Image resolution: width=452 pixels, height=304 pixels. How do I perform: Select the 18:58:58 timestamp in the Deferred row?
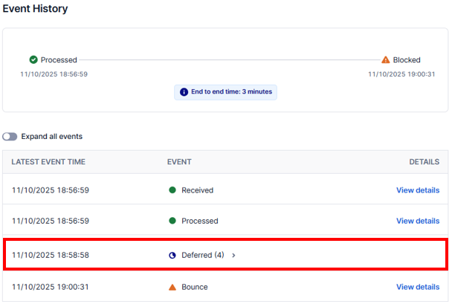pyautogui.click(x=50, y=255)
